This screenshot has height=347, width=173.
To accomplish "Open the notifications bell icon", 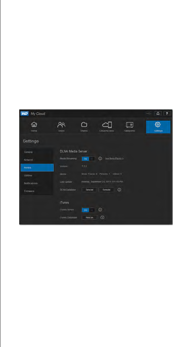I will [158, 114].
